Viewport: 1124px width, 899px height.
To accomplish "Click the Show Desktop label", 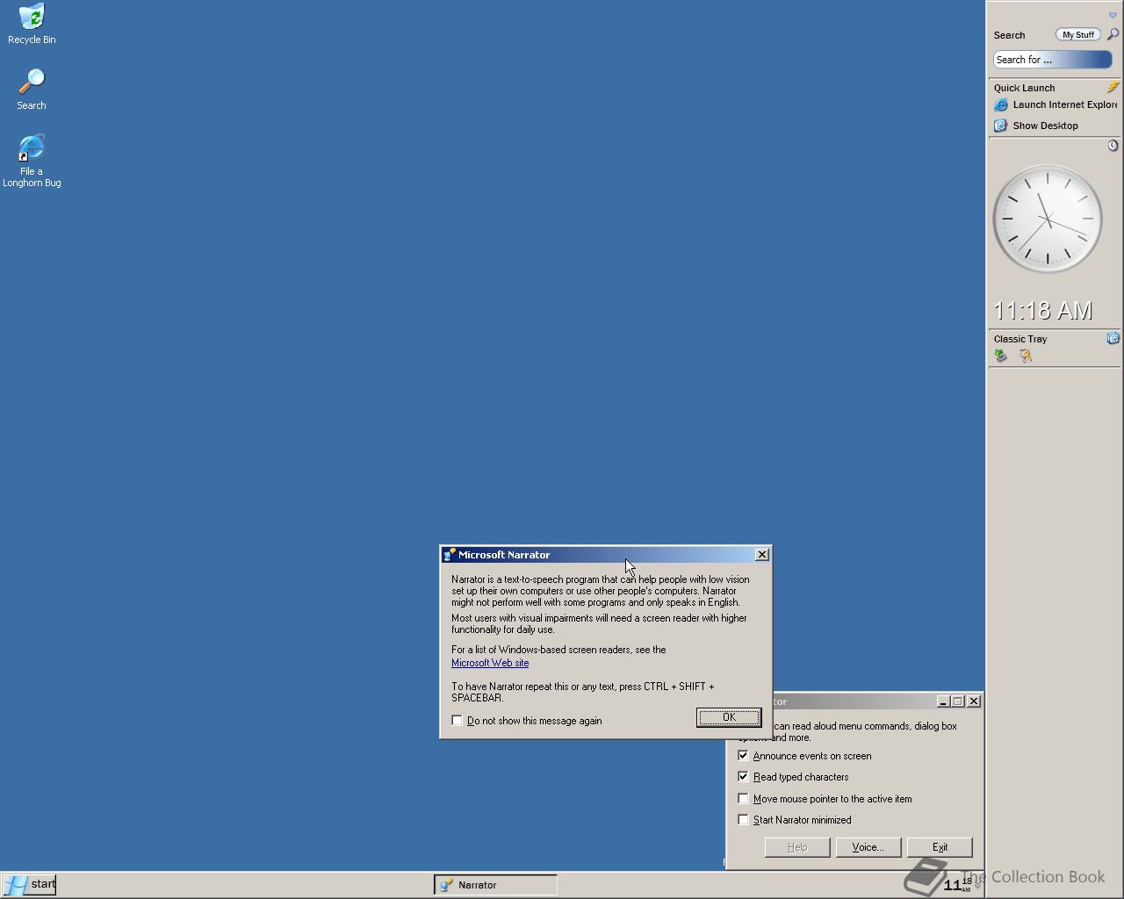I will pos(1045,126).
